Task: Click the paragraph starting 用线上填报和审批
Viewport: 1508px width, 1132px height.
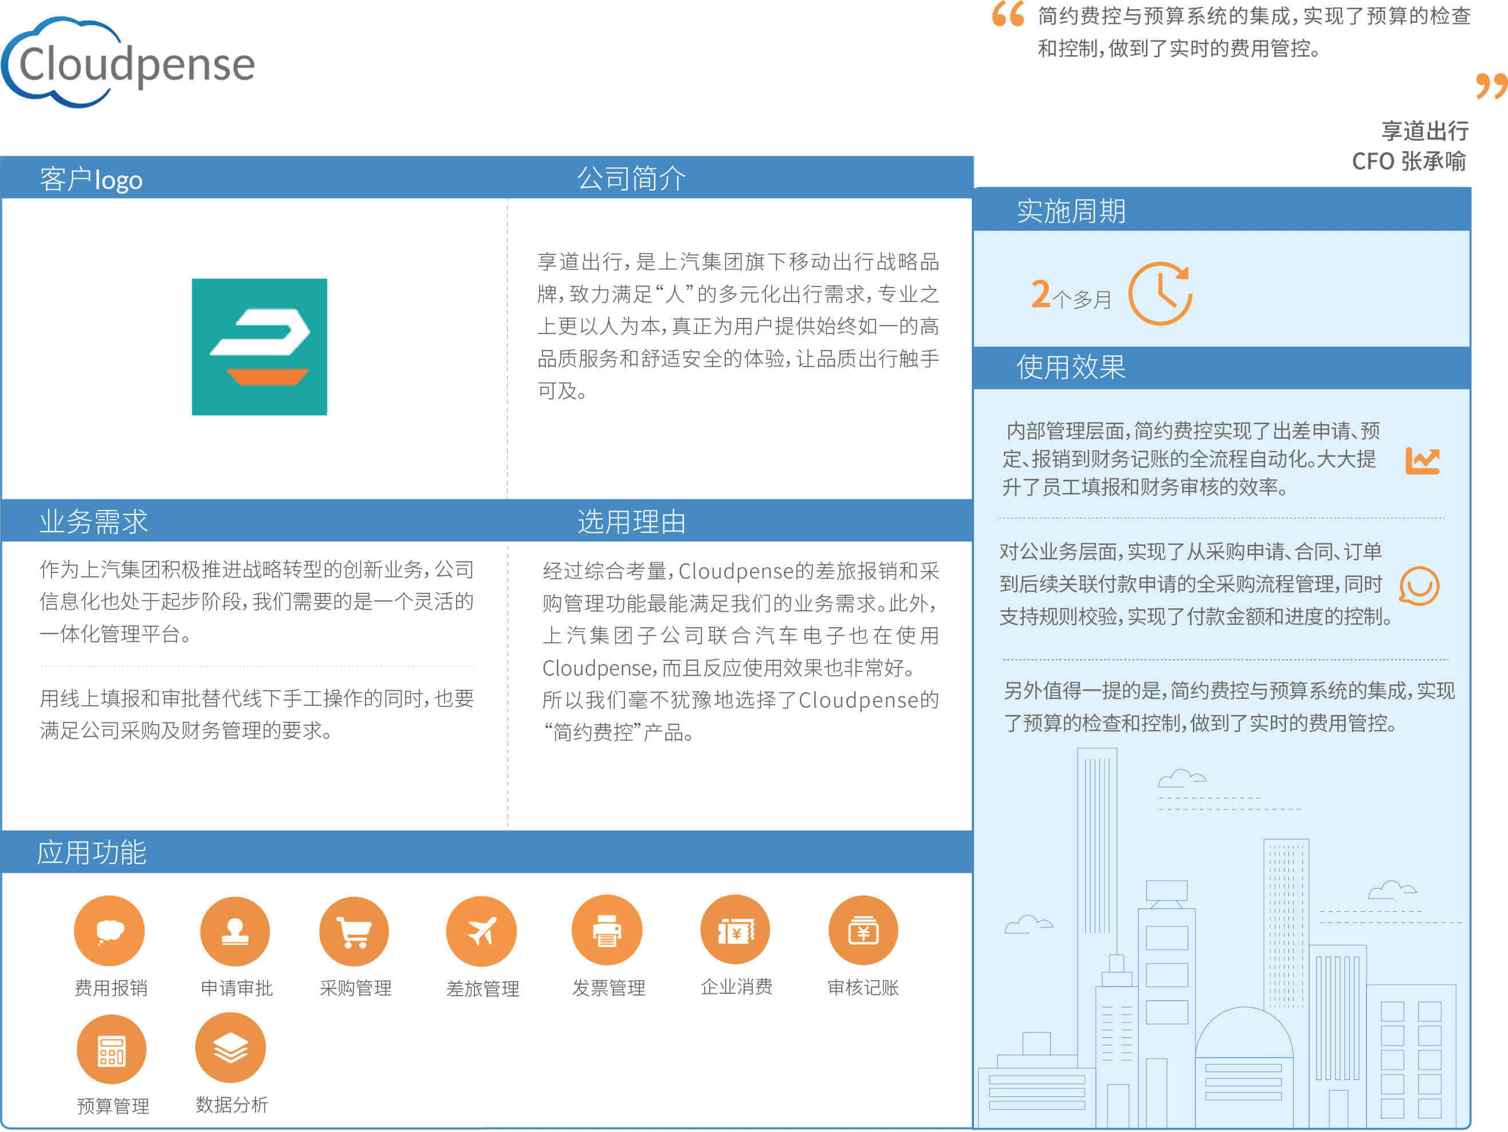Action: 256,714
